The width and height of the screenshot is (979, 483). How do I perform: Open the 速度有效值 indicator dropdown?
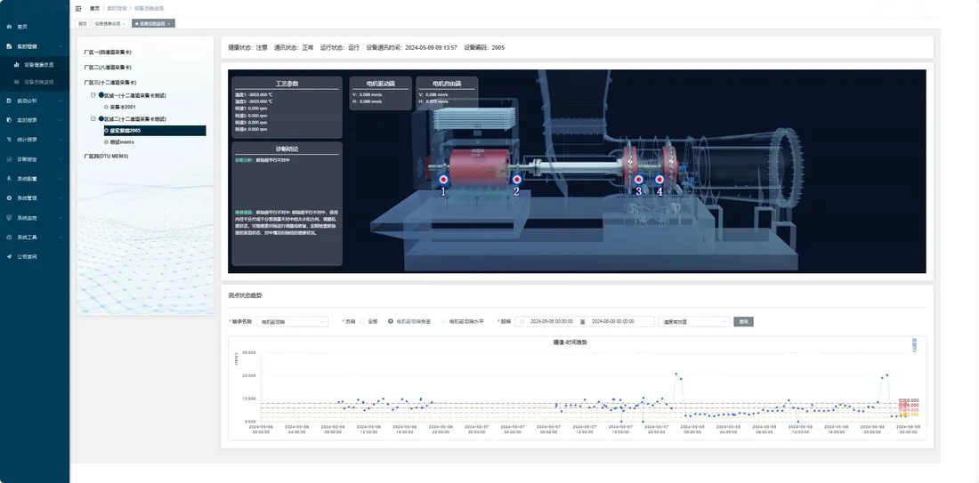tap(693, 322)
